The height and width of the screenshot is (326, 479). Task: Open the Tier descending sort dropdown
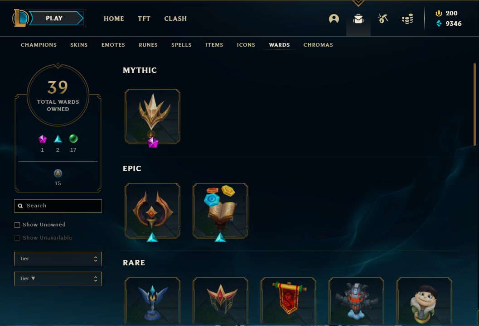point(58,279)
